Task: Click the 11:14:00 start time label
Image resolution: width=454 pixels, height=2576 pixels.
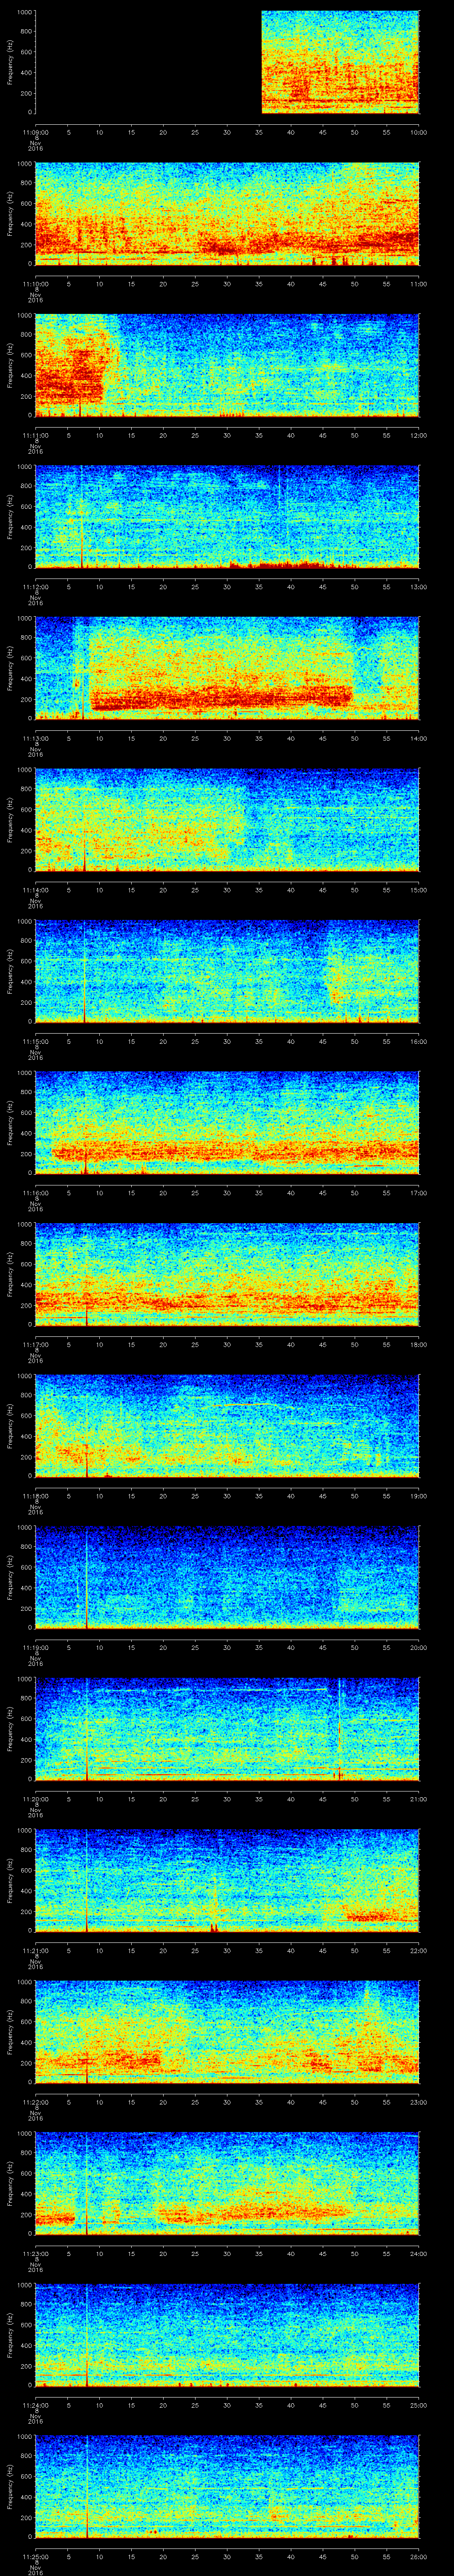Action: click(x=35, y=890)
